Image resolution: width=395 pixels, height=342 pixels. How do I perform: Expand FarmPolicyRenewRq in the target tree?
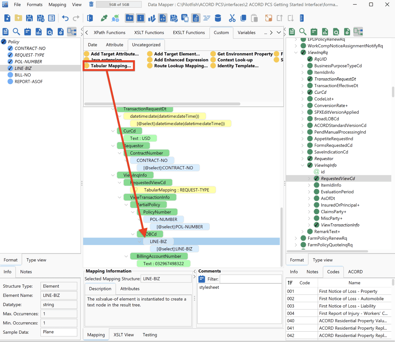point(296,238)
